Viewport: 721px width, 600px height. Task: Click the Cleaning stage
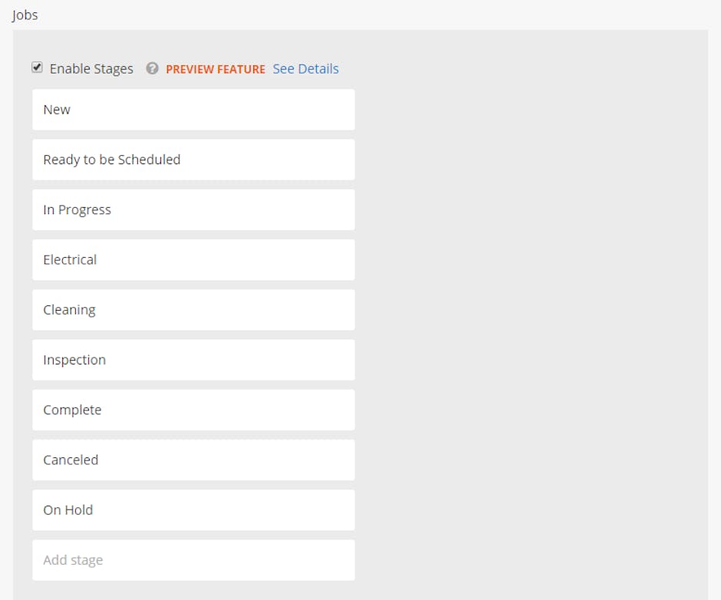click(193, 309)
